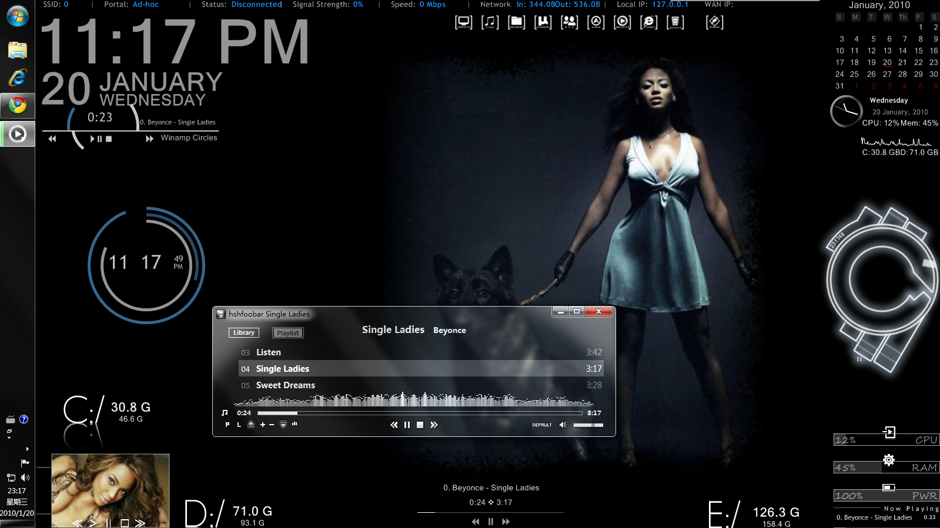
Task: Pause playback on the album art widget
Action: click(x=108, y=523)
